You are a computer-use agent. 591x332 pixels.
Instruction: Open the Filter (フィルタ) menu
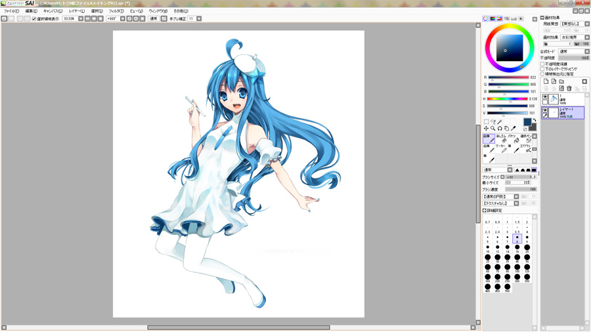tap(116, 11)
